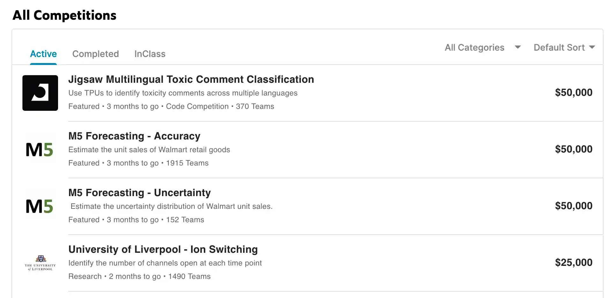Click the University of Liverpool crest logo
This screenshot has width=615, height=298.
pos(40,263)
